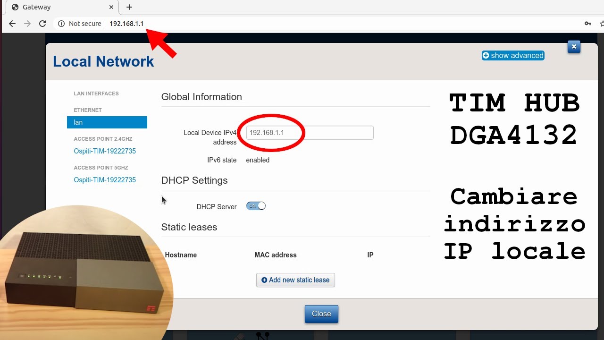Image resolution: width=604 pixels, height=340 pixels.
Task: Open 2.4GHz access point Ospiti-TIM-19222735
Action: tap(105, 151)
